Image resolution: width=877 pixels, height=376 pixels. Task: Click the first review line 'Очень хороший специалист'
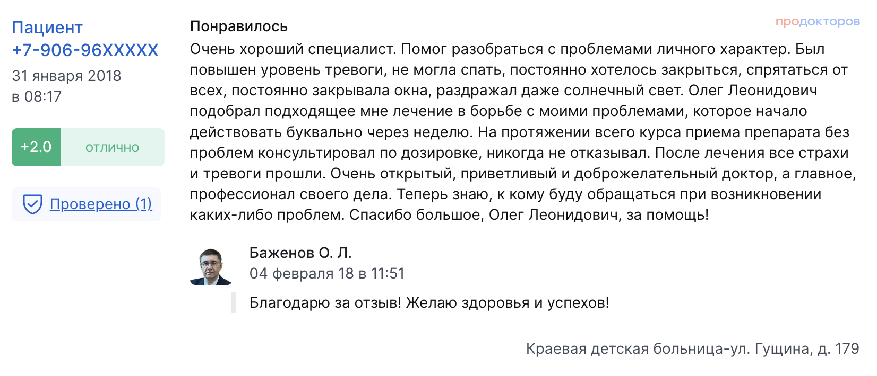pyautogui.click(x=293, y=49)
